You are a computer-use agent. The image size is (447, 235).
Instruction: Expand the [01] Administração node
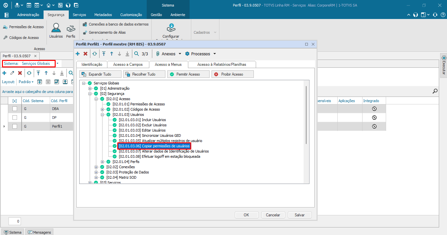[90, 88]
